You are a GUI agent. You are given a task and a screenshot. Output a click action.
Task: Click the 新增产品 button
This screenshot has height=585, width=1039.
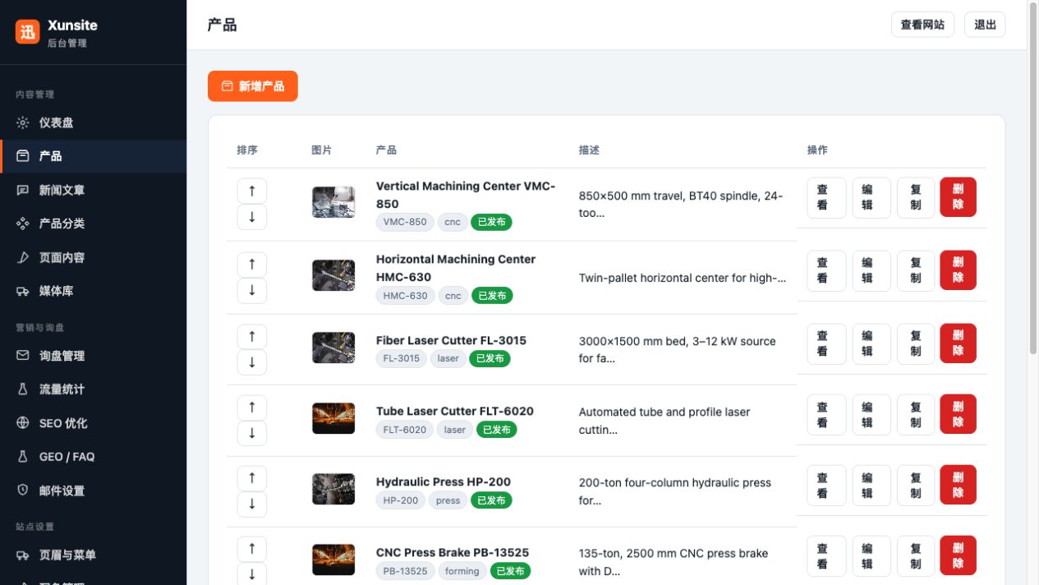click(253, 86)
